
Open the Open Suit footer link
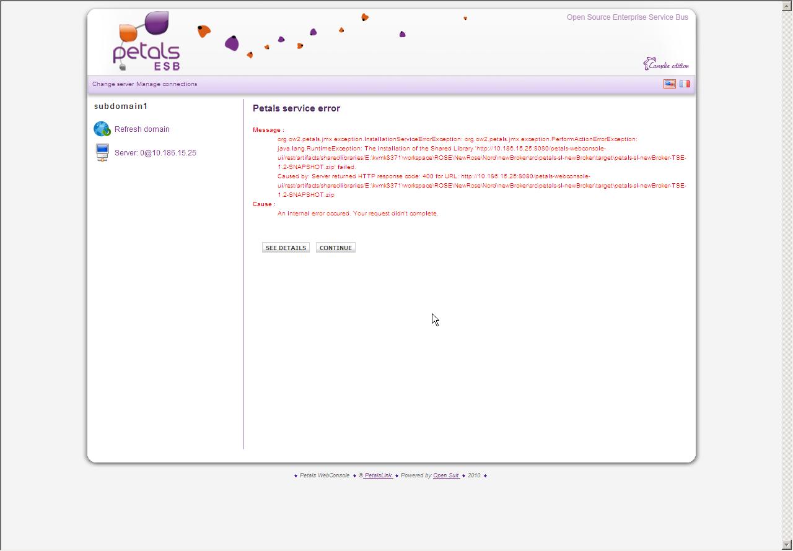[445, 475]
